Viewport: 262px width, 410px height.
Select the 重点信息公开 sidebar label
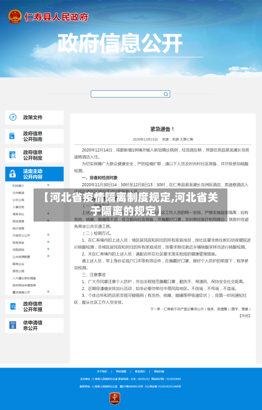[x=21, y=292]
